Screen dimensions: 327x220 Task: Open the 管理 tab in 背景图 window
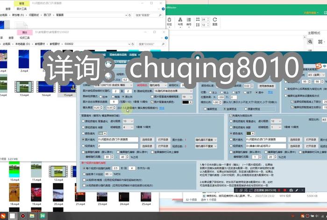(x=21, y=4)
